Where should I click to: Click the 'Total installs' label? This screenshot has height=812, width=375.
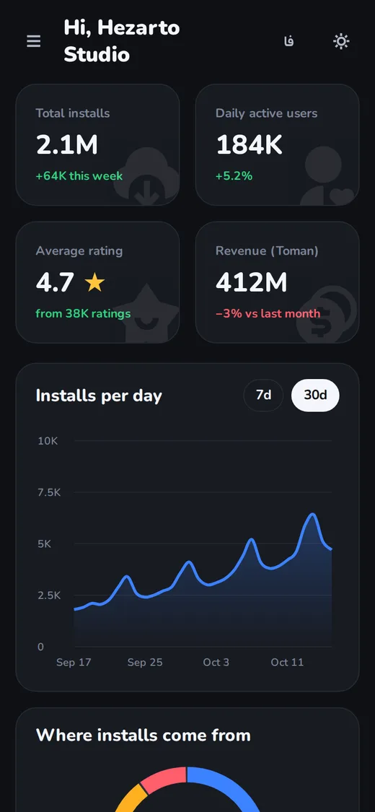pos(73,113)
